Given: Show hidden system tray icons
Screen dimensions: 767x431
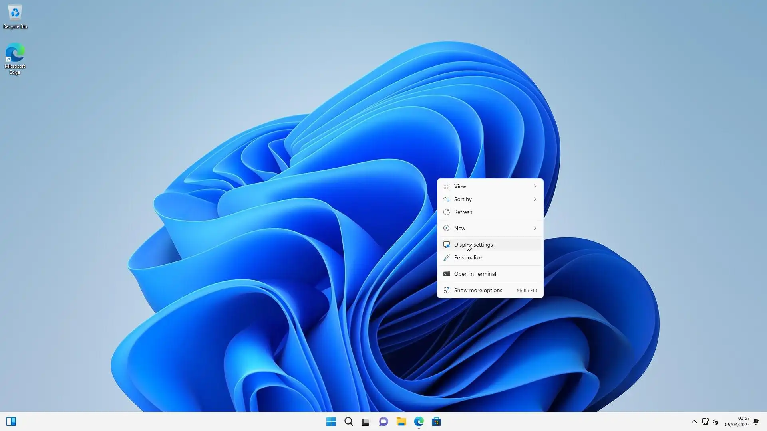Looking at the screenshot, I should pyautogui.click(x=694, y=422).
